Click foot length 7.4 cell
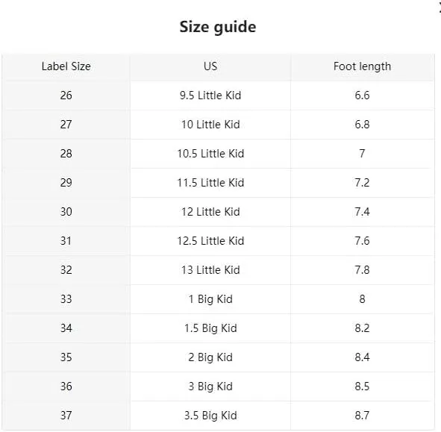This screenshot has width=441, height=432. [362, 212]
